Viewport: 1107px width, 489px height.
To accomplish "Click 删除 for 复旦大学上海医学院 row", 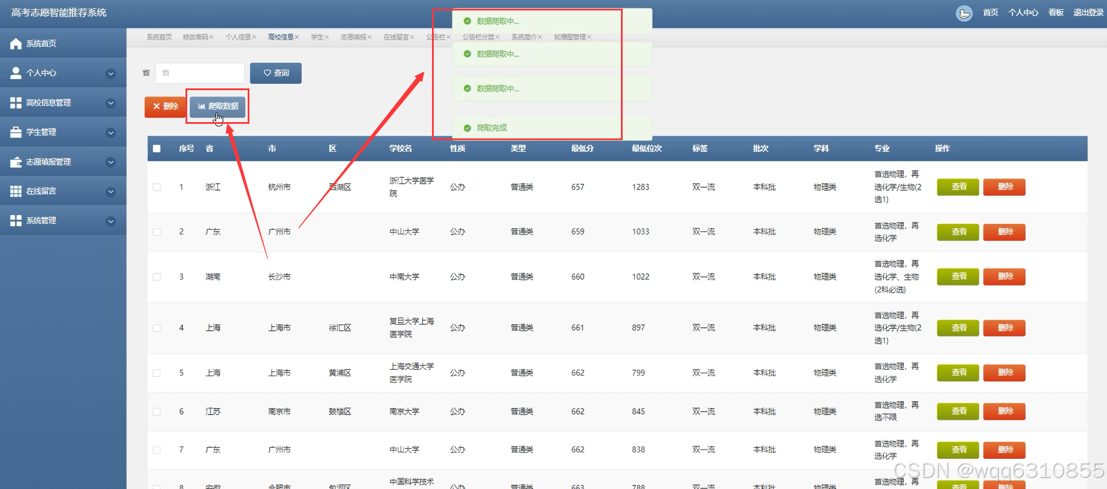I will (1004, 328).
